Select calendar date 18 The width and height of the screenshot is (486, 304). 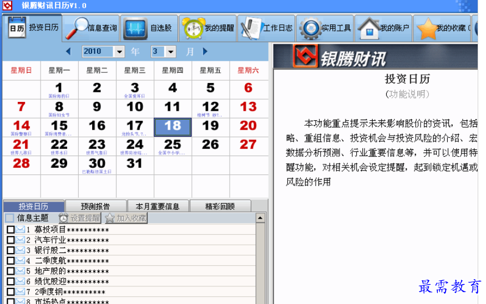[x=173, y=127]
